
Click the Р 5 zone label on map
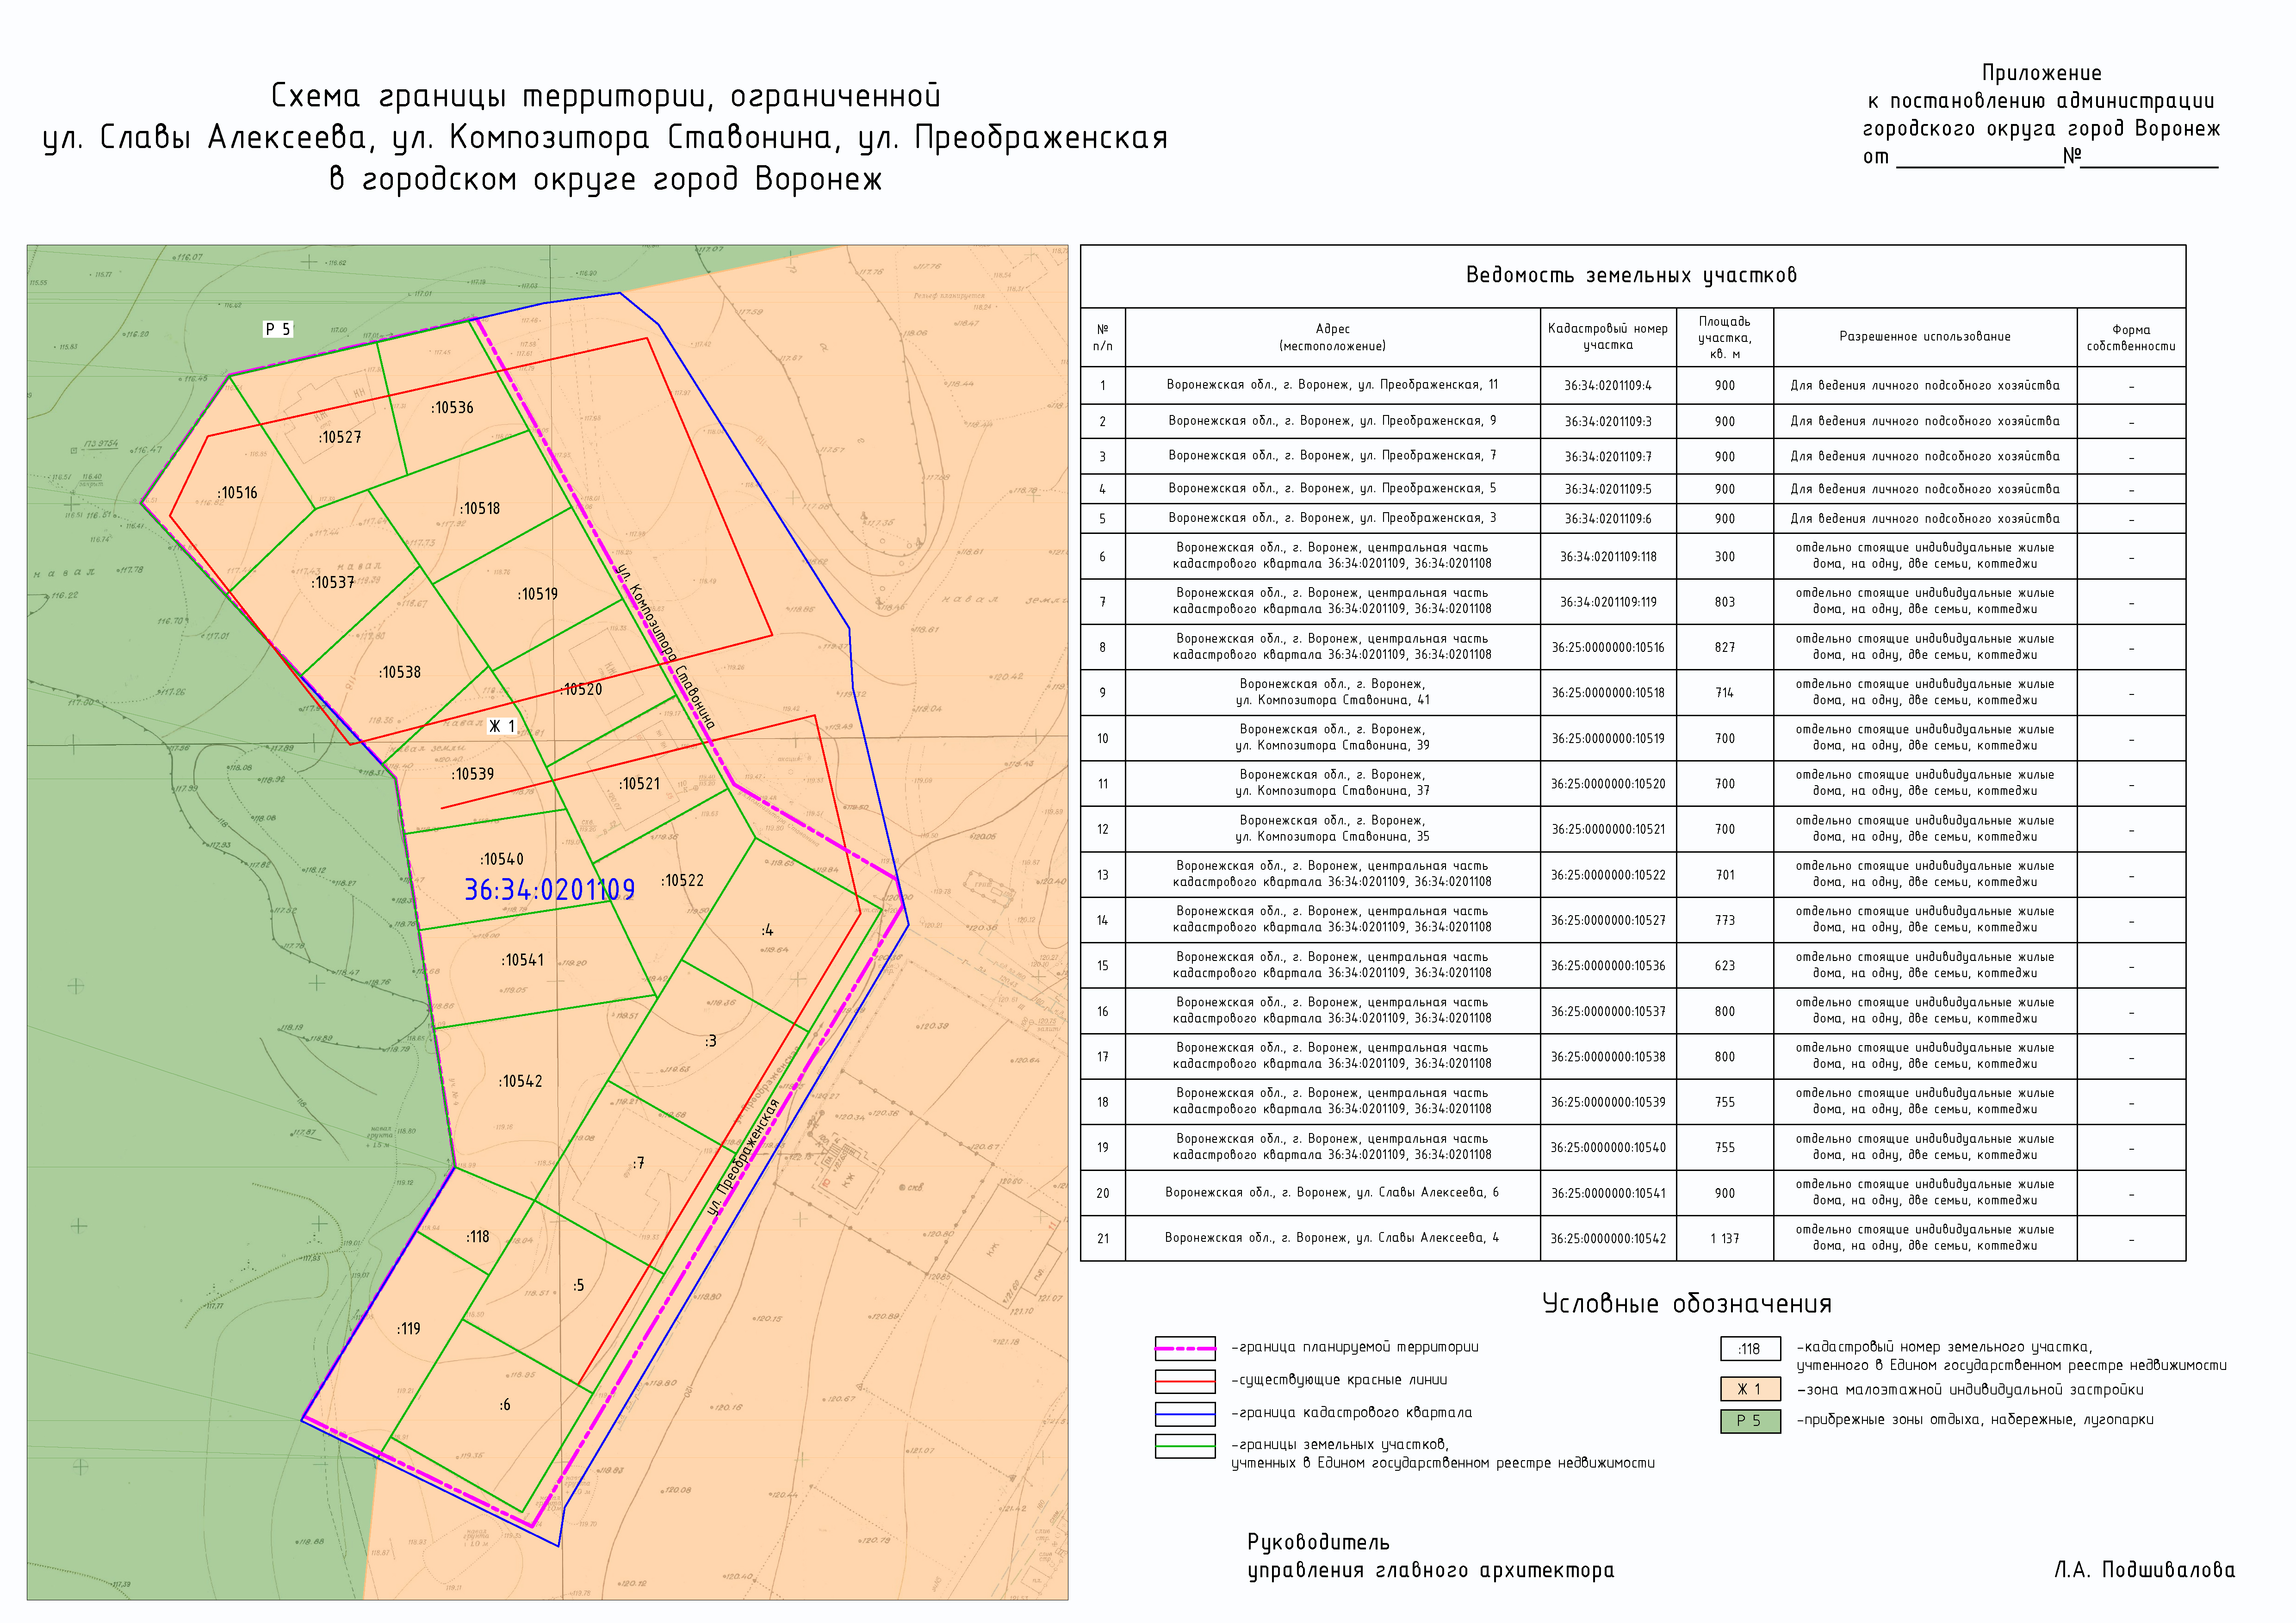278,329
